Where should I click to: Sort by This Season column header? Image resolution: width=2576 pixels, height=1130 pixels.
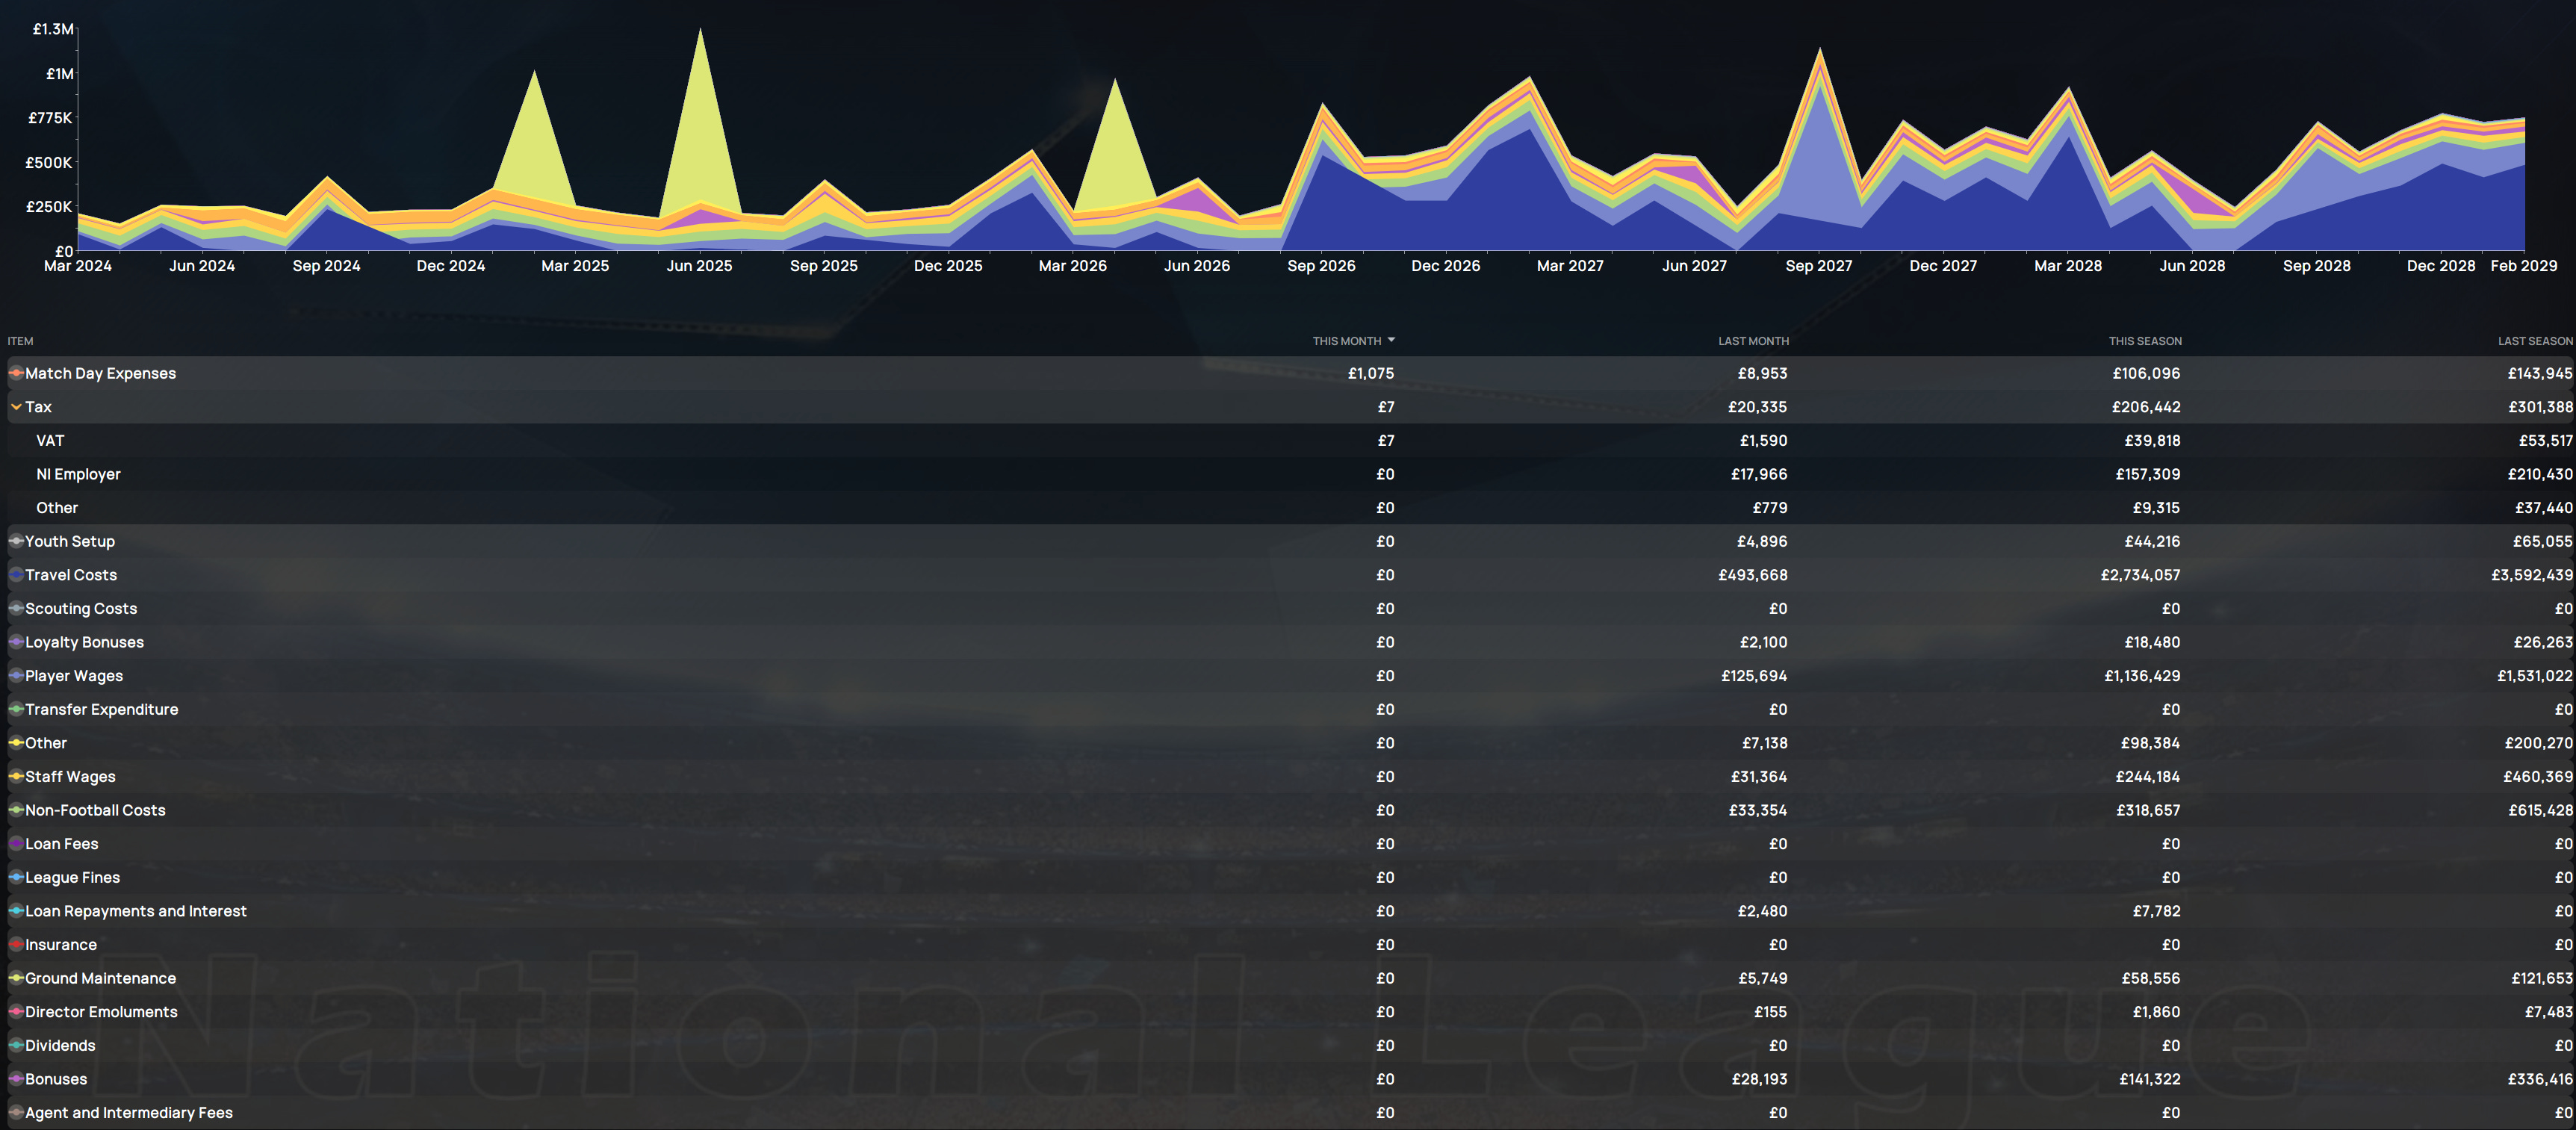(x=2145, y=341)
